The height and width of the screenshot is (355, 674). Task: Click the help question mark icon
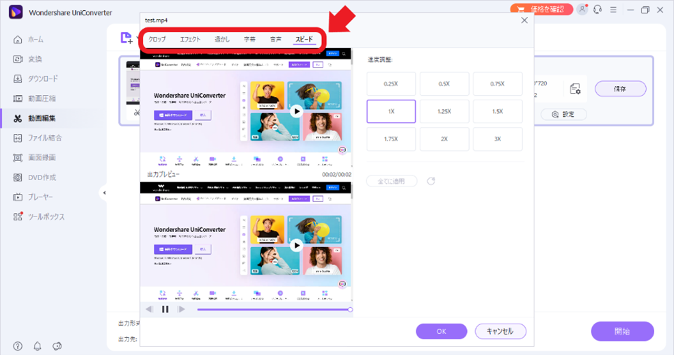[x=18, y=346]
